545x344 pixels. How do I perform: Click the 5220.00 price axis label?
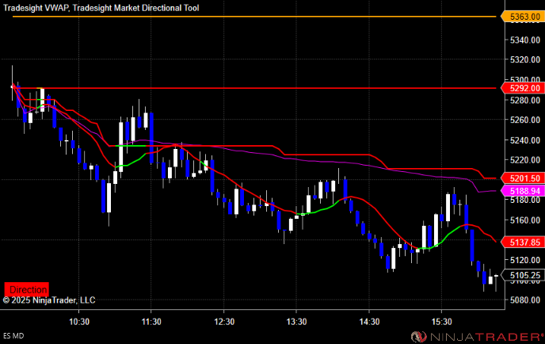[525, 160]
